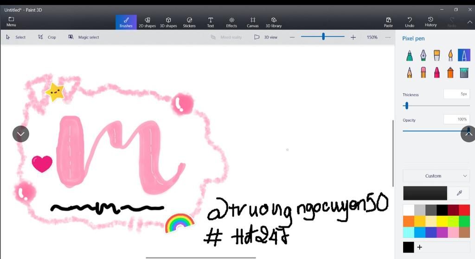Click the 150% zoom value
The image size is (475, 259).
(372, 37)
